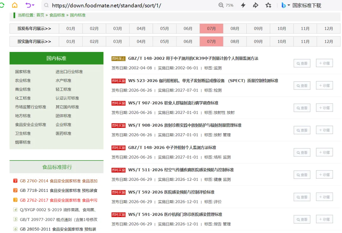This screenshot has height=233, width=342.
Task: Select 12月 in the 按发布年月展示 row
Action: click(x=328, y=28)
